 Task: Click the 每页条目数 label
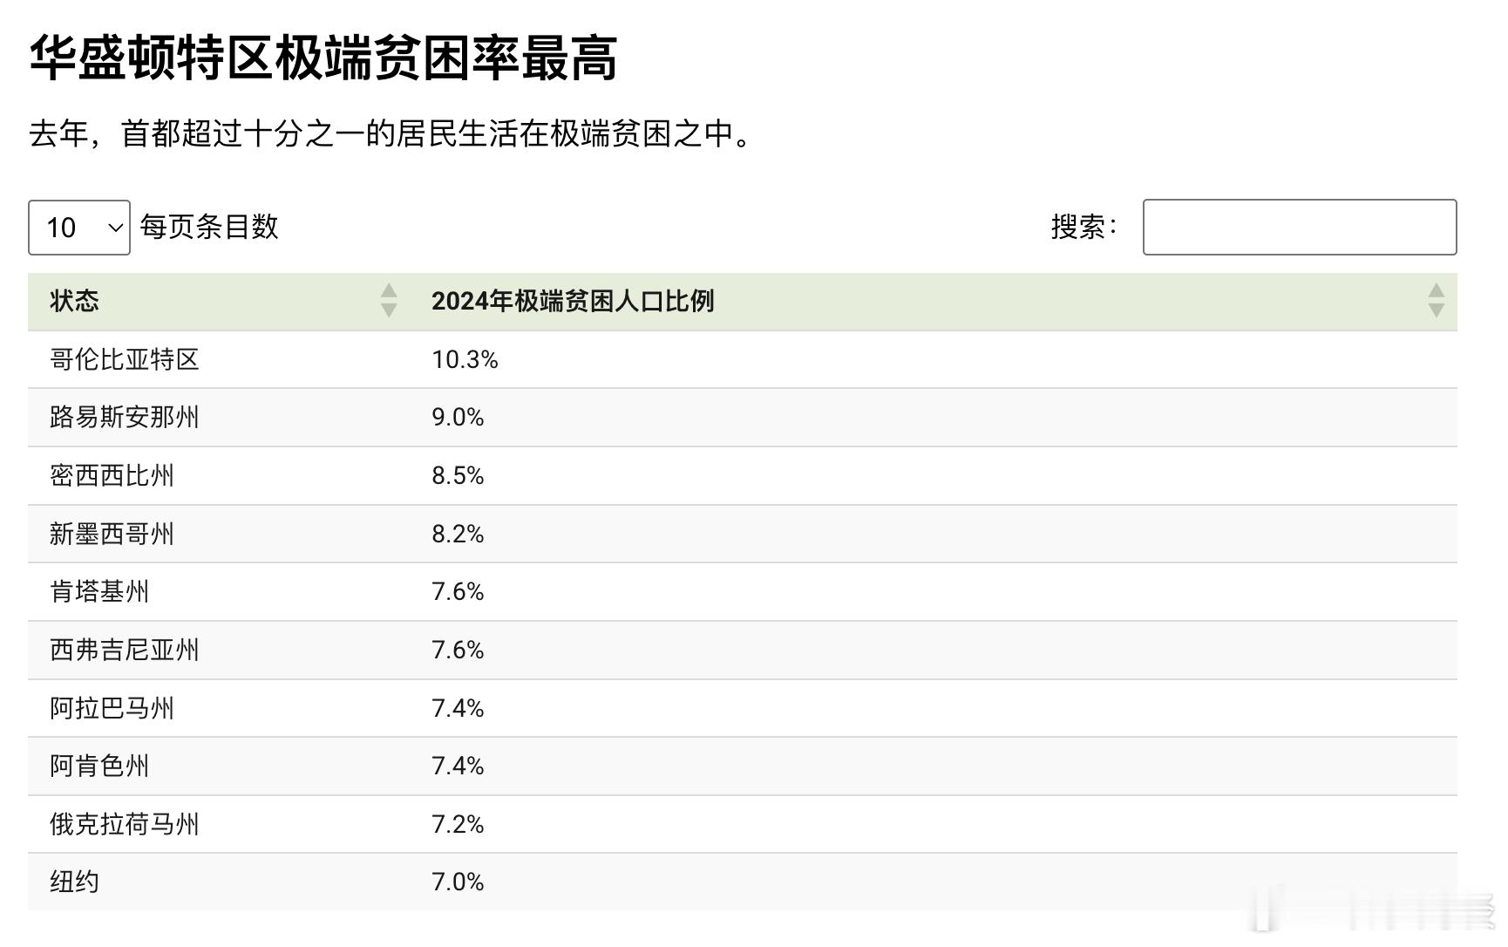pos(209,227)
